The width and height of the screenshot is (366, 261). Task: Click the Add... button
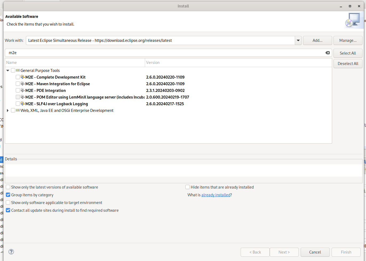[317, 40]
